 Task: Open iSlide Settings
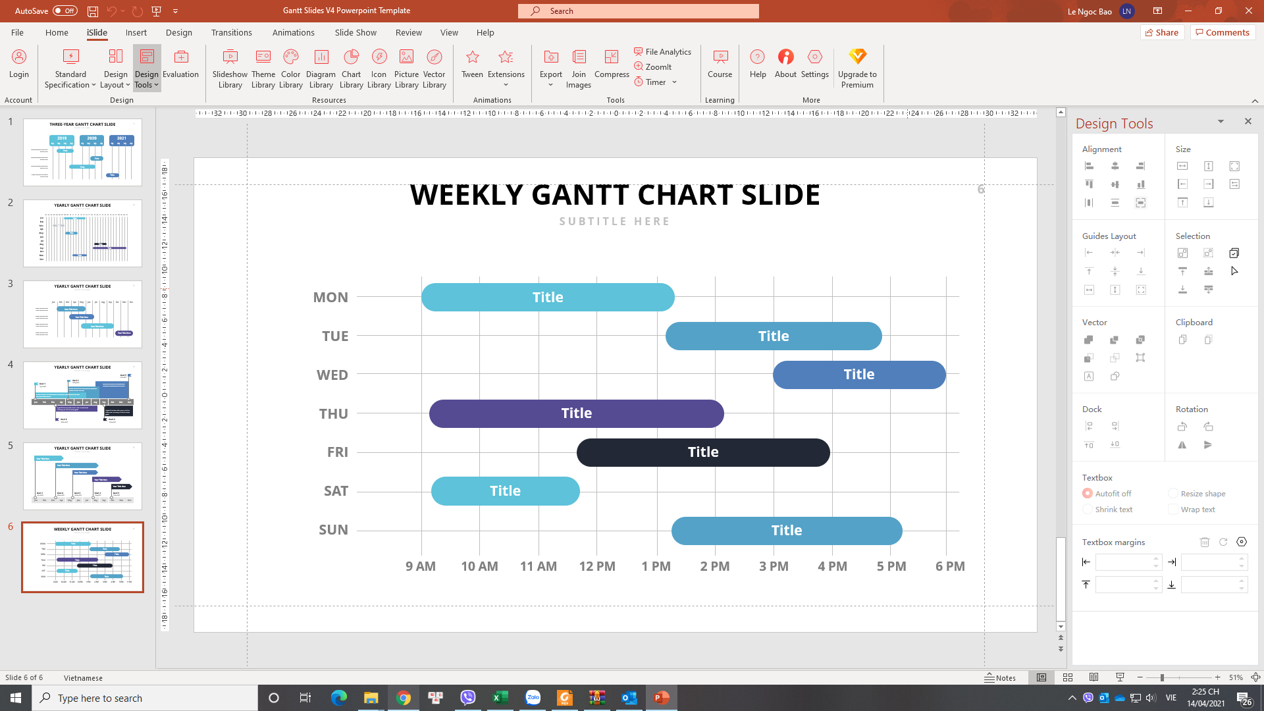click(x=814, y=64)
